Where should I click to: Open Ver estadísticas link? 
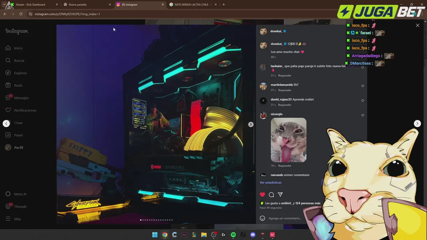tap(271, 182)
